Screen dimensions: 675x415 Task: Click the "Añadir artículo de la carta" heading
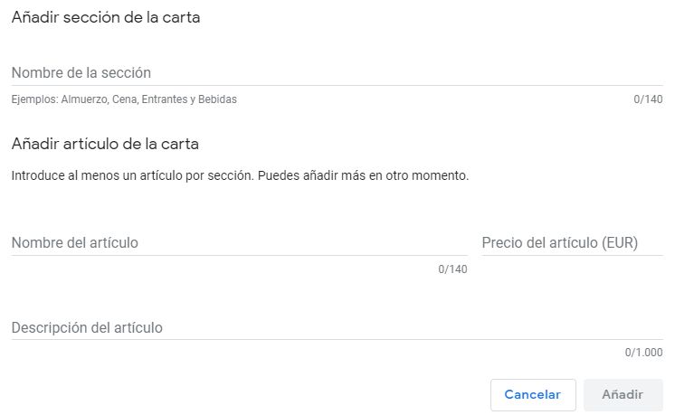pyautogui.click(x=105, y=144)
